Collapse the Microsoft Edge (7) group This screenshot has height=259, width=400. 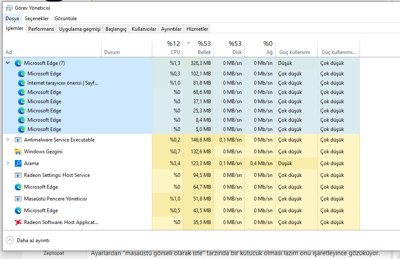[8, 63]
